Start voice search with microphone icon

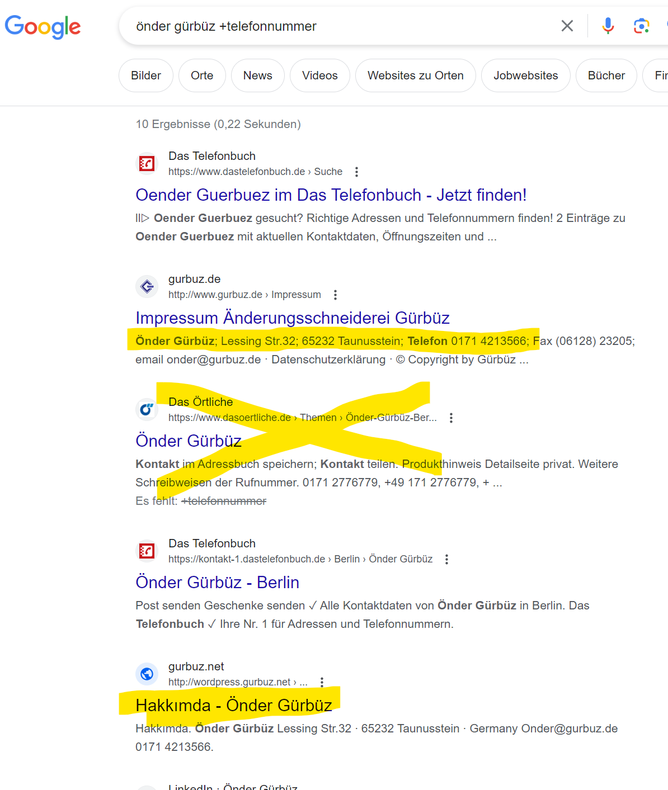tap(608, 26)
